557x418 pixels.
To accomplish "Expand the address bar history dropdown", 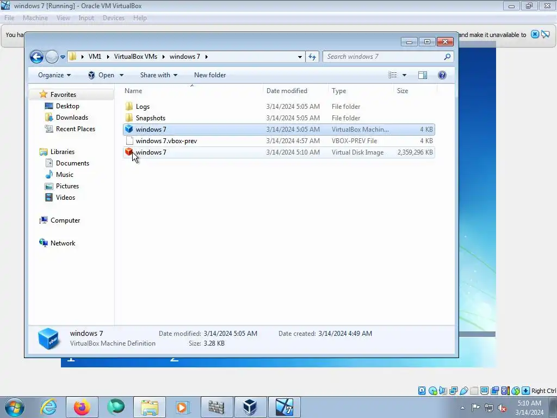I will [x=300, y=57].
